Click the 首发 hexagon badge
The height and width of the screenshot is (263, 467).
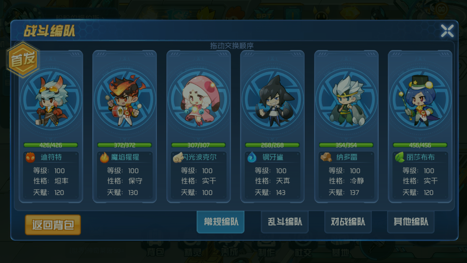coord(23,60)
